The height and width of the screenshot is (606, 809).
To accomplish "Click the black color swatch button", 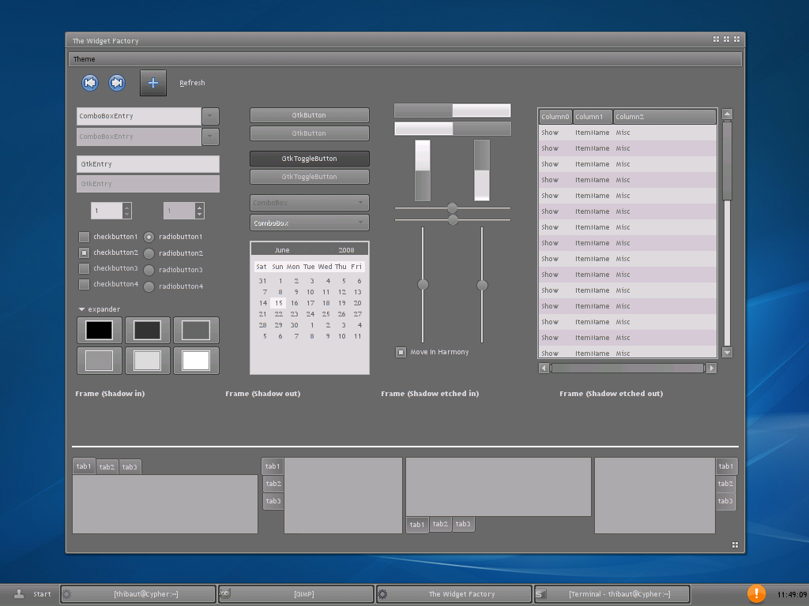I will tap(99, 330).
